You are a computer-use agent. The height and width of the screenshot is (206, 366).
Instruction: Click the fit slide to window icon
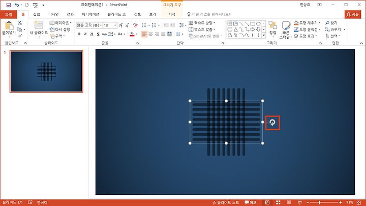point(359,202)
